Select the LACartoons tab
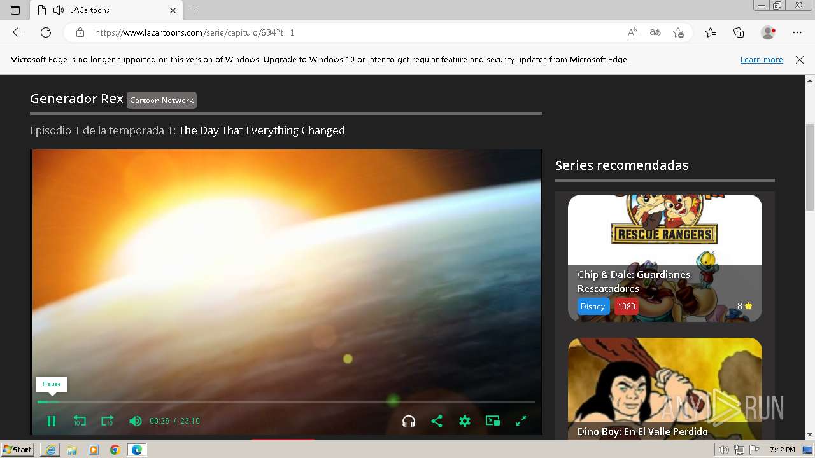The image size is (815, 458). coord(106,10)
